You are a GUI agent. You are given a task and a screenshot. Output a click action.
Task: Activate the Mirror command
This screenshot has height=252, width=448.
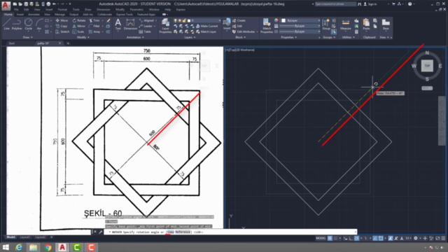click(79, 26)
